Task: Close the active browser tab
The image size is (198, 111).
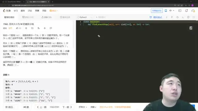Action: pyautogui.click(x=49, y=2)
